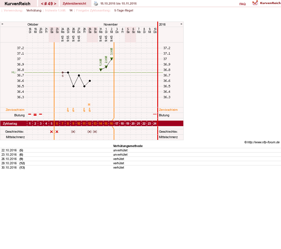The width and height of the screenshot is (281, 249).
Task: Click the 1.hM green triangle marker
Action: click(x=101, y=70)
